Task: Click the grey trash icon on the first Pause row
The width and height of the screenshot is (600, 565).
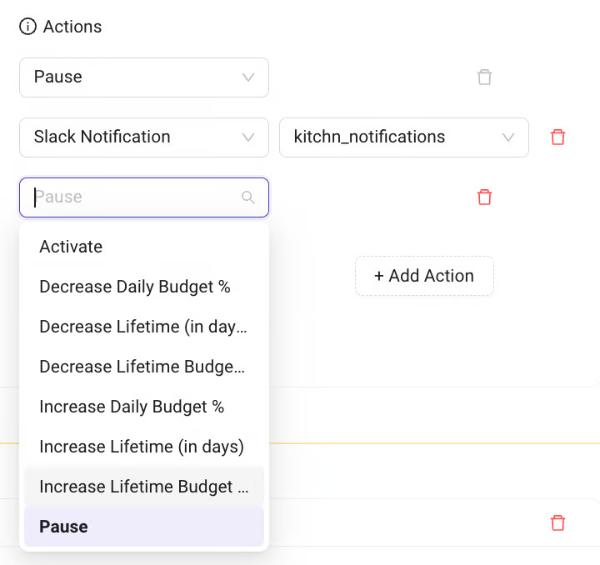Action: pos(484,77)
